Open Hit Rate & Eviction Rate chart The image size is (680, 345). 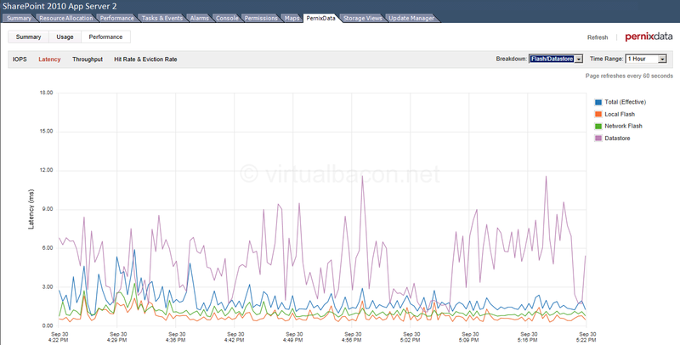[x=145, y=59]
